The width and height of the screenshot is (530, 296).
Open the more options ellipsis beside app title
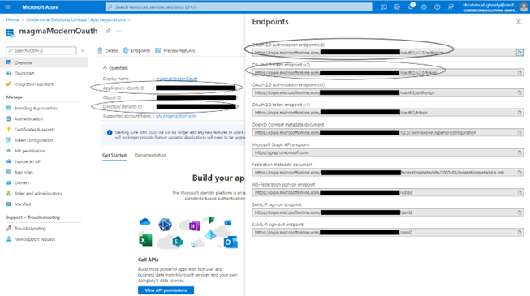click(x=119, y=31)
